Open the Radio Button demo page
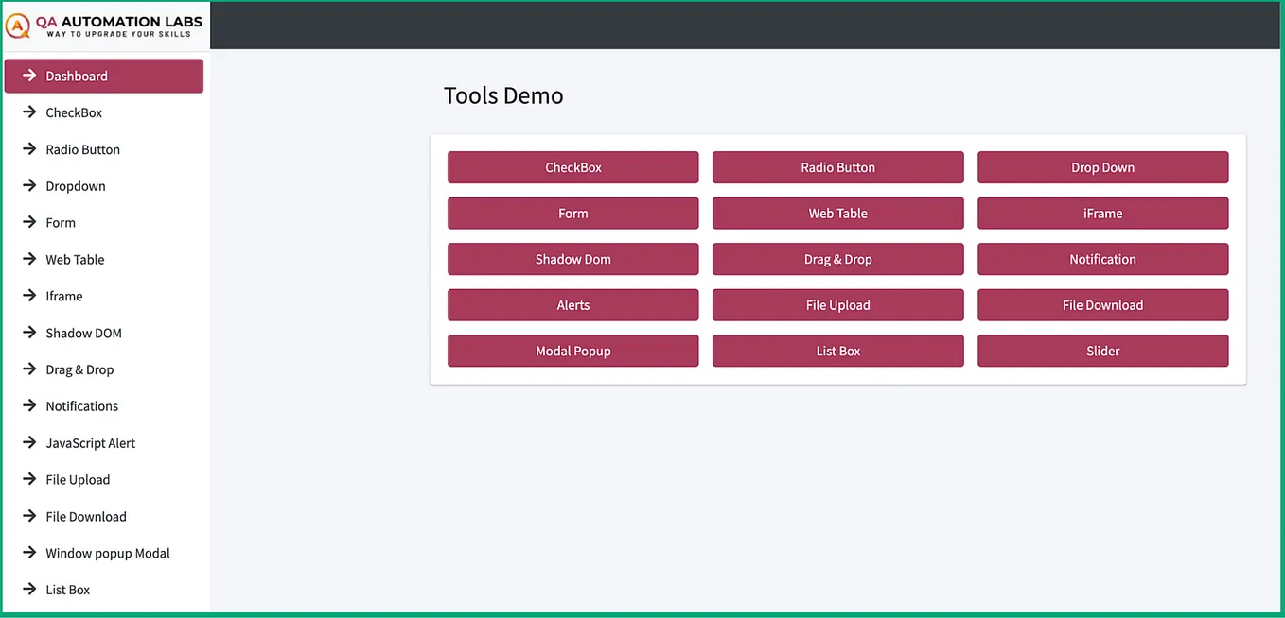This screenshot has width=1285, height=618. pos(837,167)
